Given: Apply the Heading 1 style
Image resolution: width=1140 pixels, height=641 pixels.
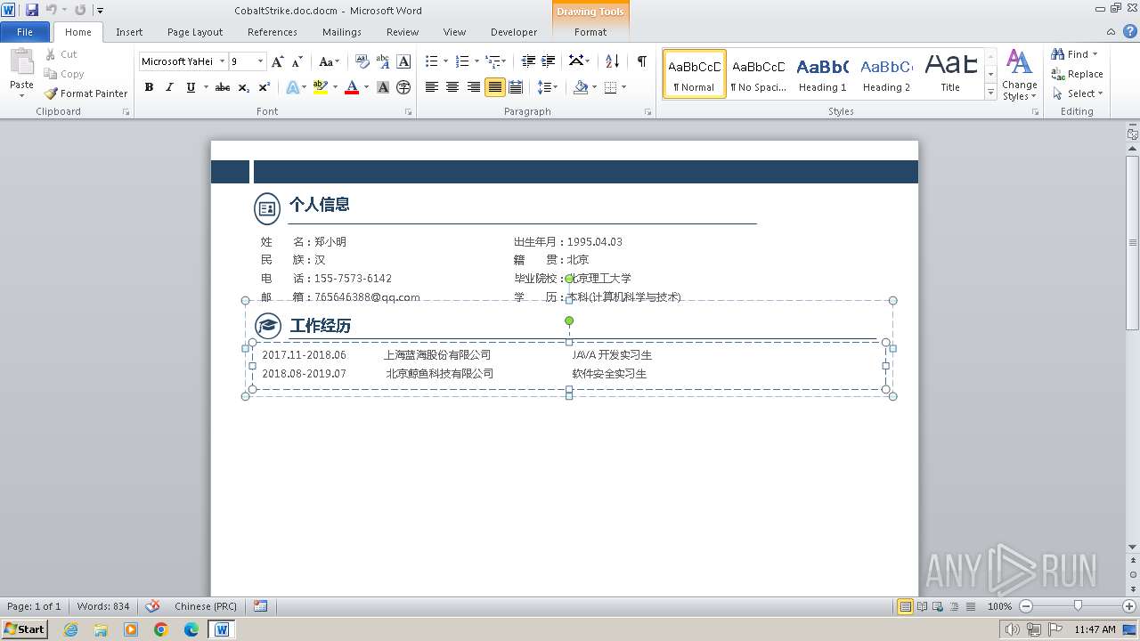Looking at the screenshot, I should coord(823,74).
